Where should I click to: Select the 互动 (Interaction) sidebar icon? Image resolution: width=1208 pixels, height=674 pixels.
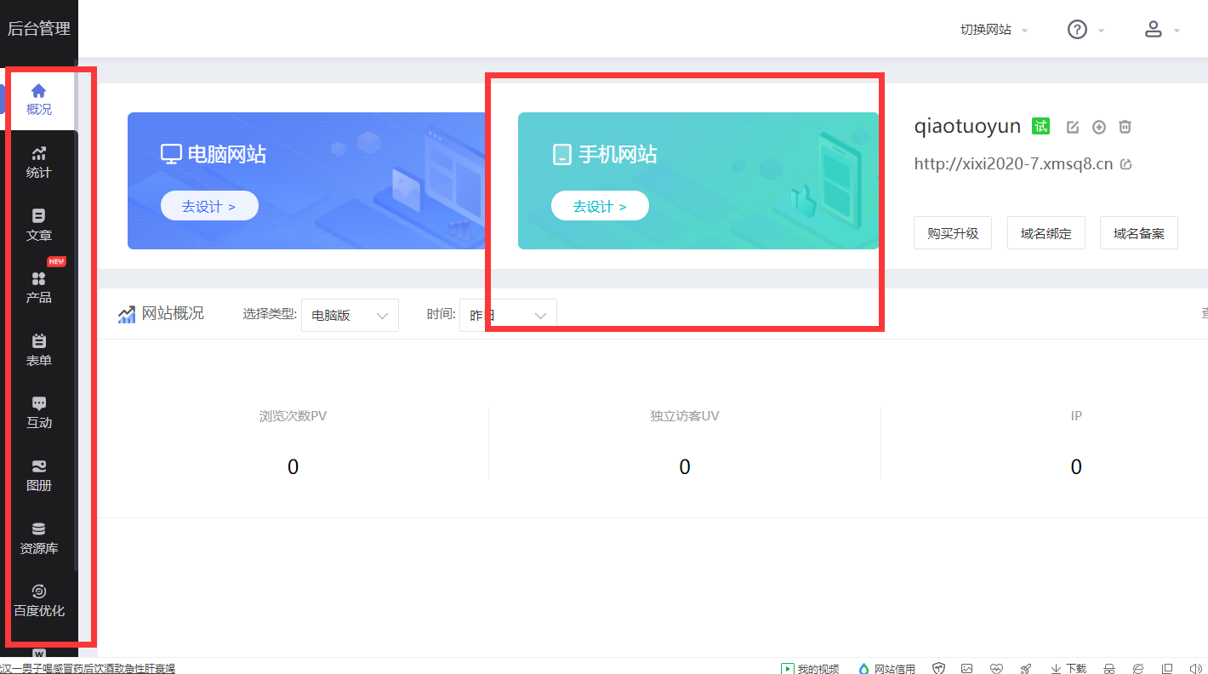pos(39,411)
